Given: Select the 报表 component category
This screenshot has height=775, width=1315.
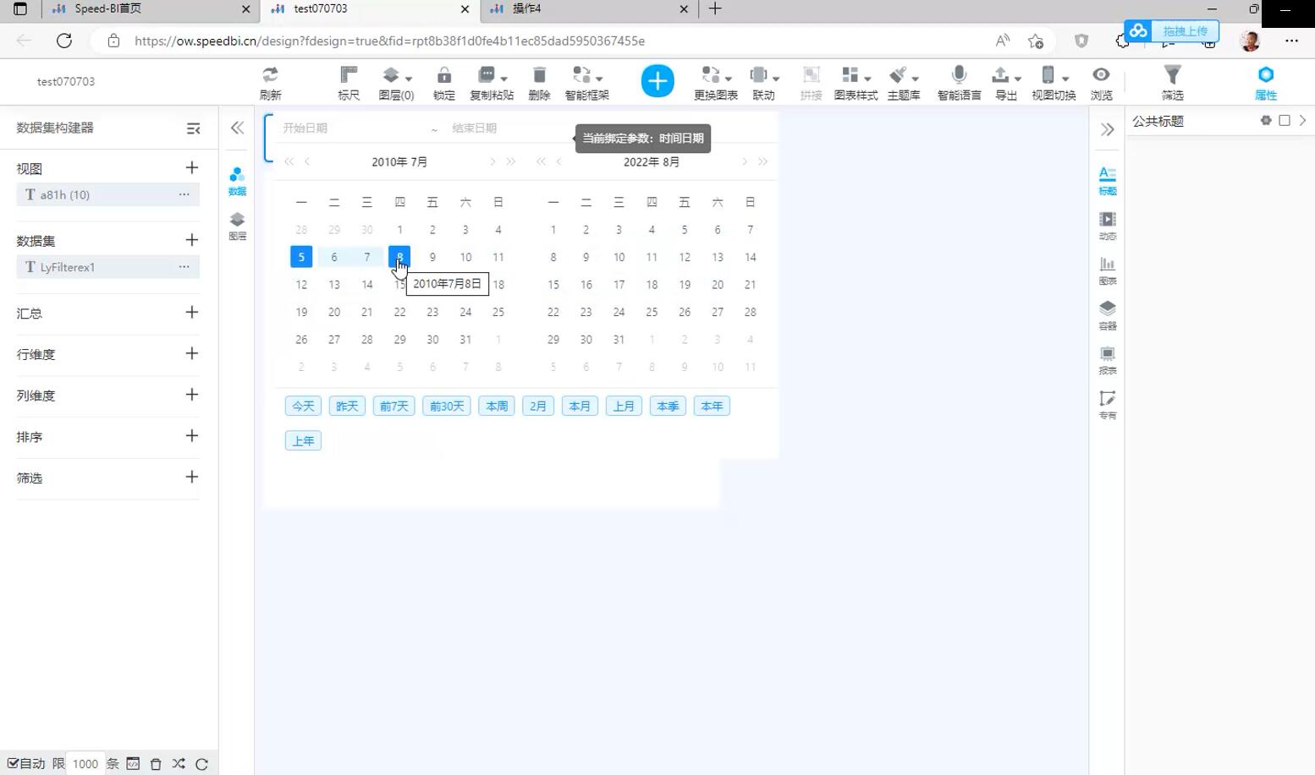Looking at the screenshot, I should pos(1107,361).
